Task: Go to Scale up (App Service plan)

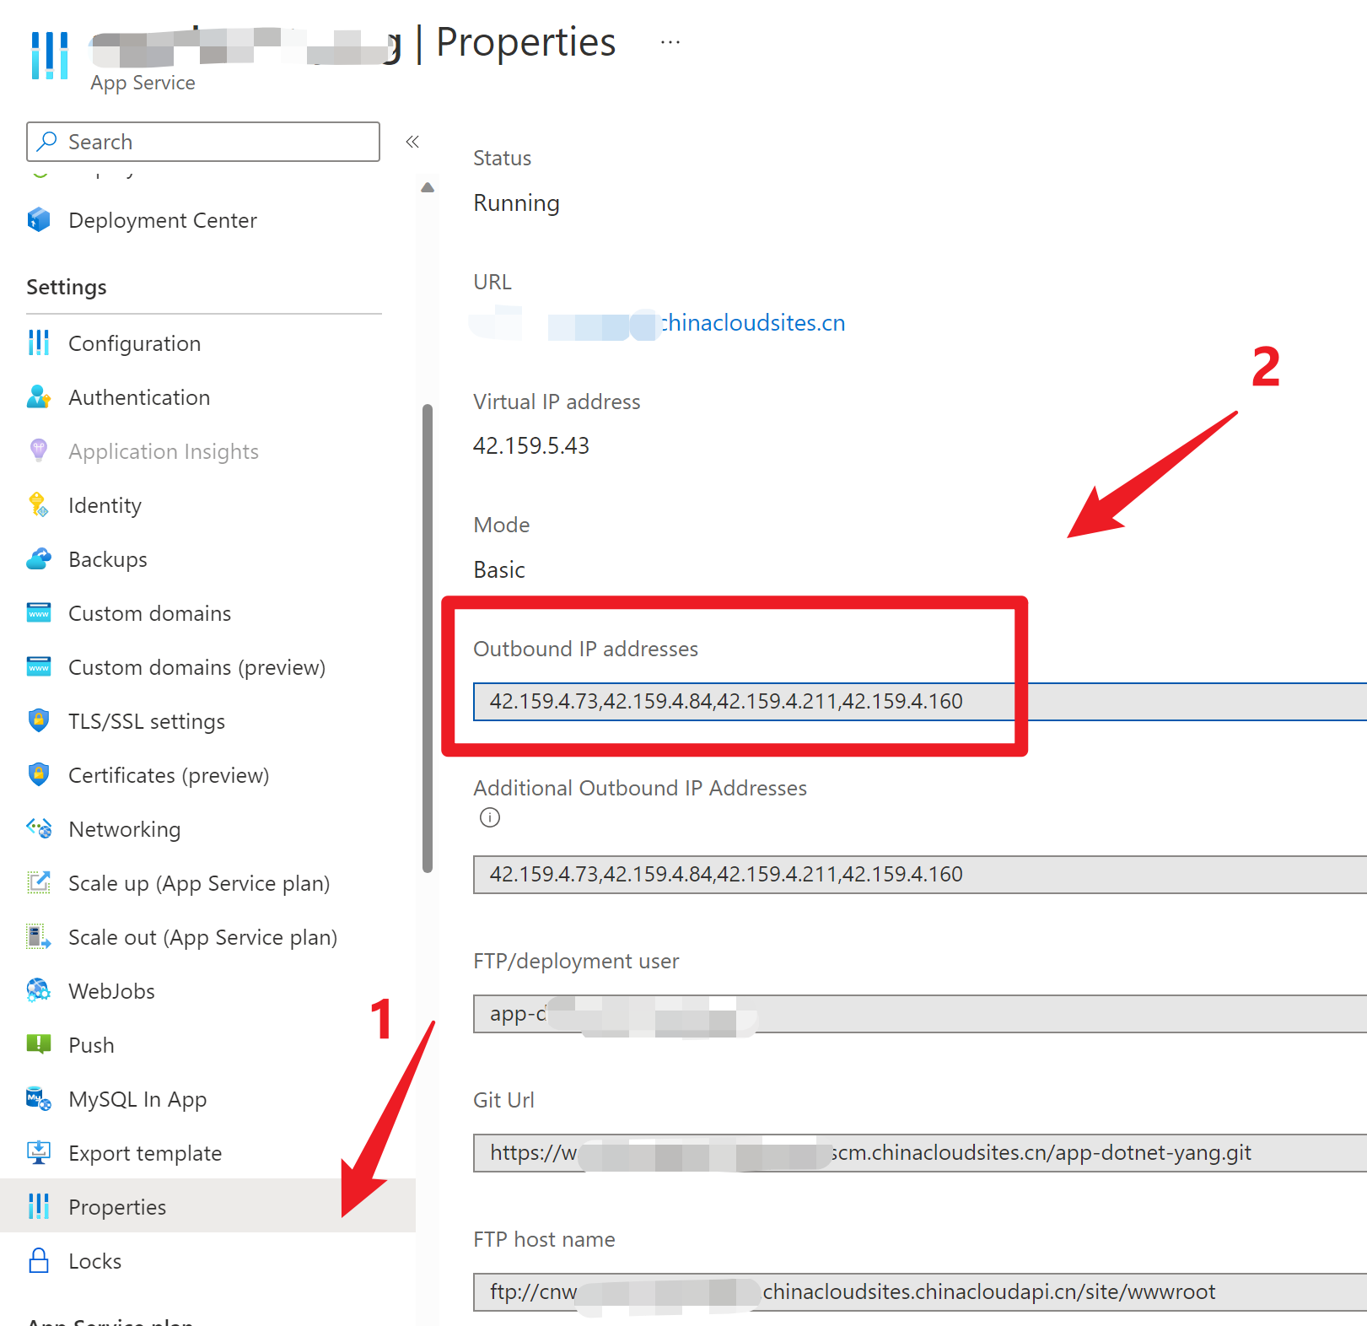Action: tap(199, 883)
